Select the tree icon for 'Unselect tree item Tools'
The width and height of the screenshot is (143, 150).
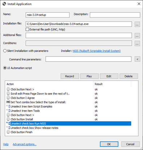(8, 111)
